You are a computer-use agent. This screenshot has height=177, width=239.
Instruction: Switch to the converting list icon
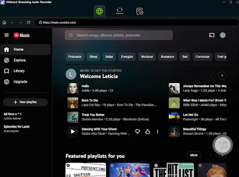(x=120, y=11)
